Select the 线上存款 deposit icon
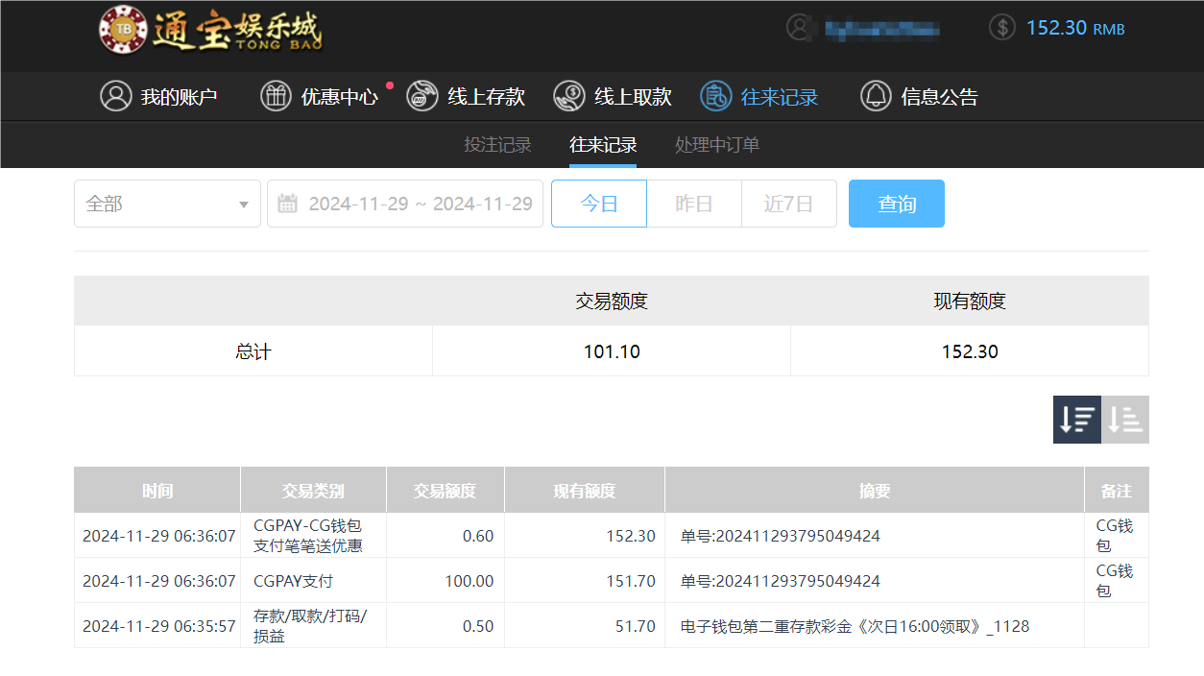1204x676 pixels. [422, 96]
